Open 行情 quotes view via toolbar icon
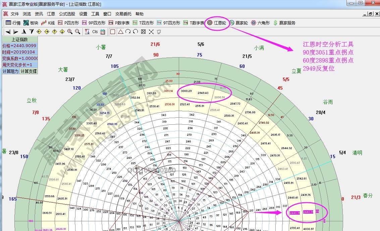 (9, 23)
